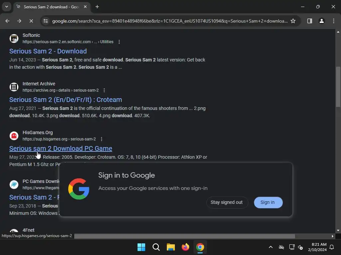The height and width of the screenshot is (255, 341).
Task: Bookmark this page with the star
Action: (293, 21)
